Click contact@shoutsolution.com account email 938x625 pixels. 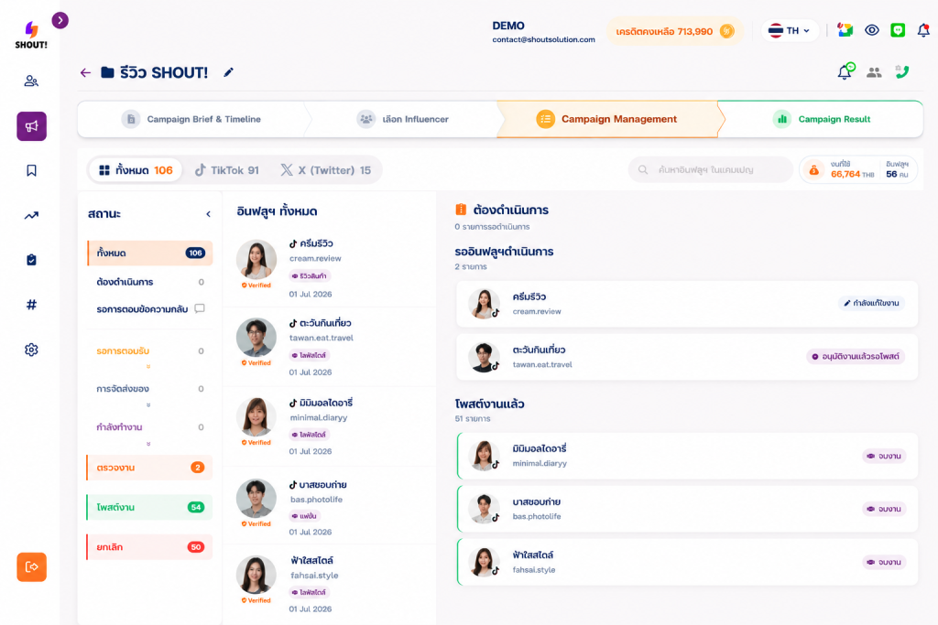coord(543,39)
